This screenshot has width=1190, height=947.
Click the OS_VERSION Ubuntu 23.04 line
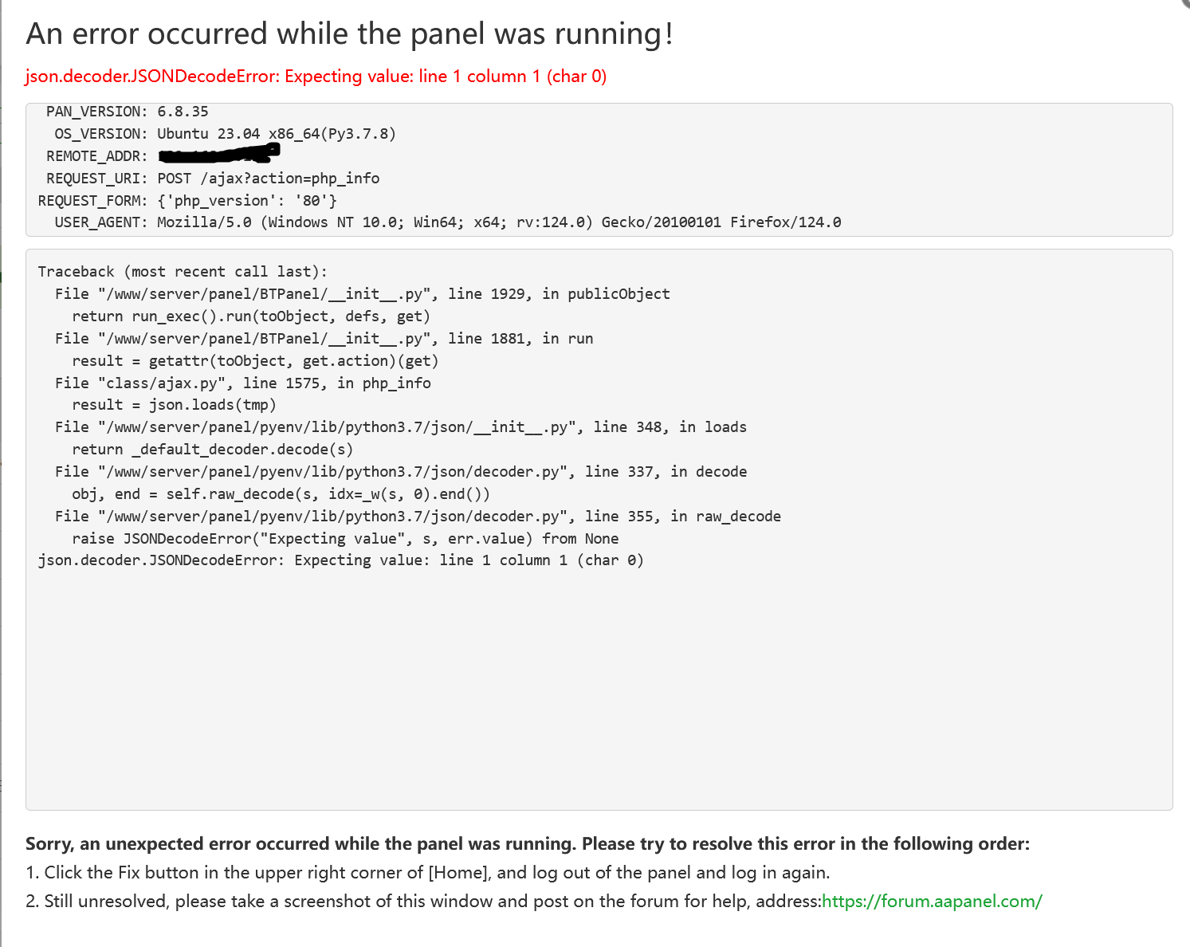click(x=225, y=134)
